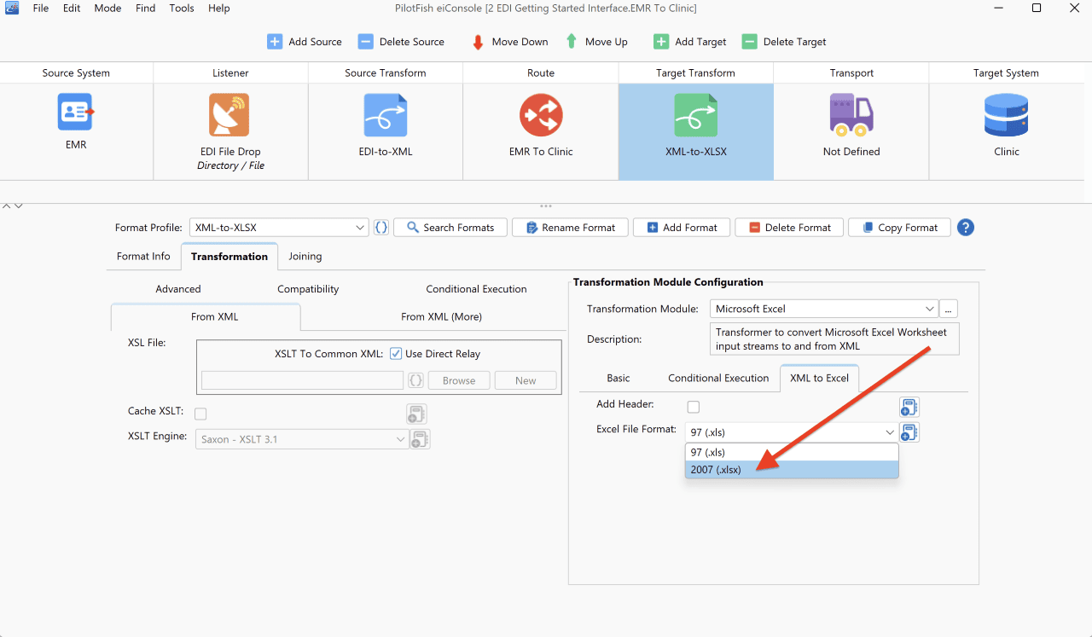Switch to the Joining tab
The width and height of the screenshot is (1092, 637).
pos(305,256)
